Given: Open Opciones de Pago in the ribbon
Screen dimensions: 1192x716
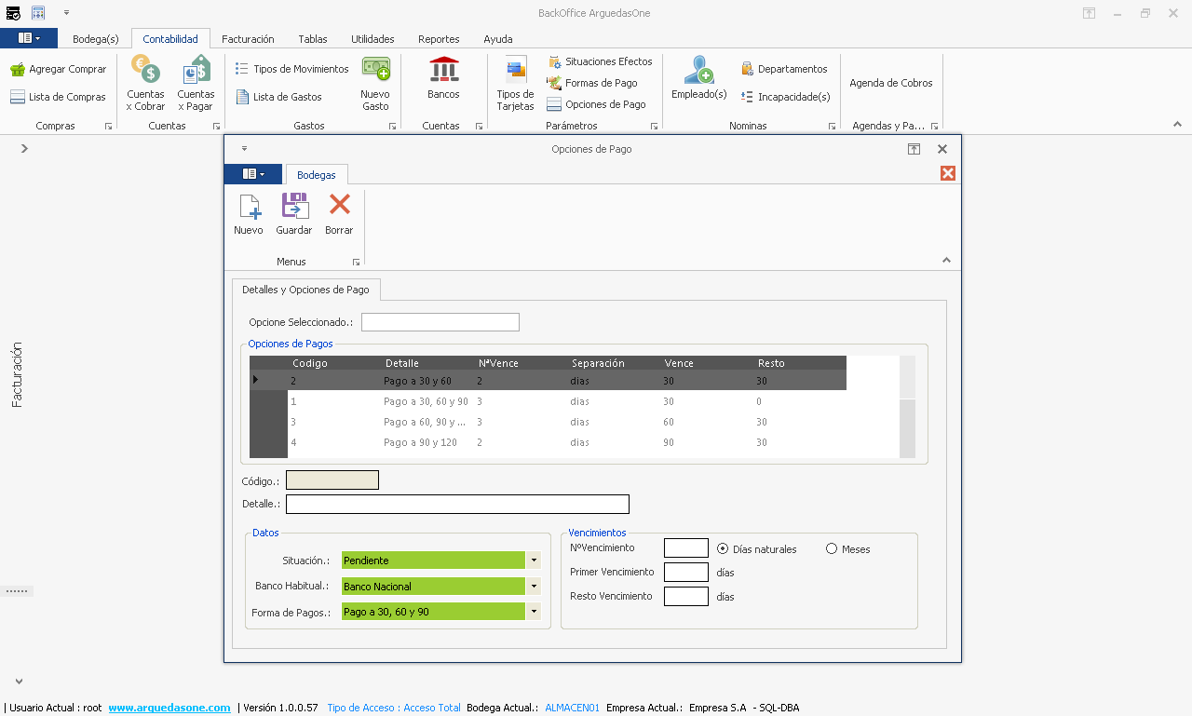Looking at the screenshot, I should click(596, 104).
